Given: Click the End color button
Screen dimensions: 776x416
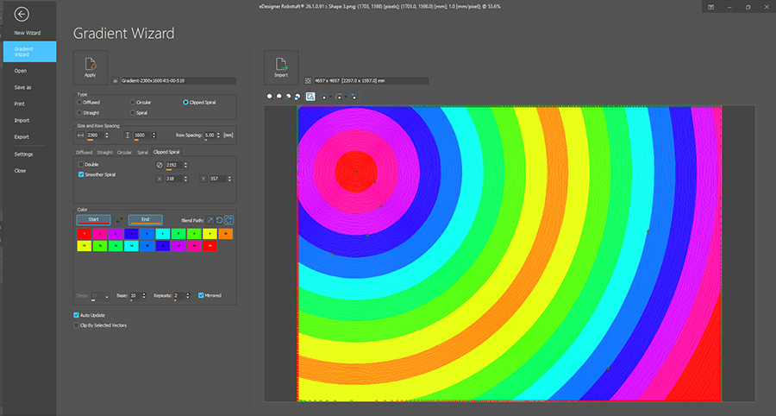Looking at the screenshot, I should point(146,220).
